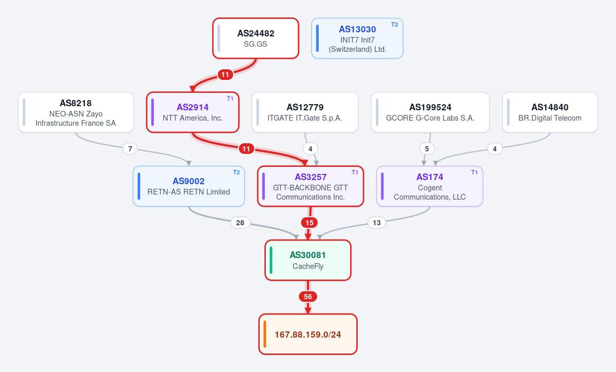This screenshot has height=372, width=616.
Task: Click the 167.88.159.0/24 prefix box
Action: [308, 334]
